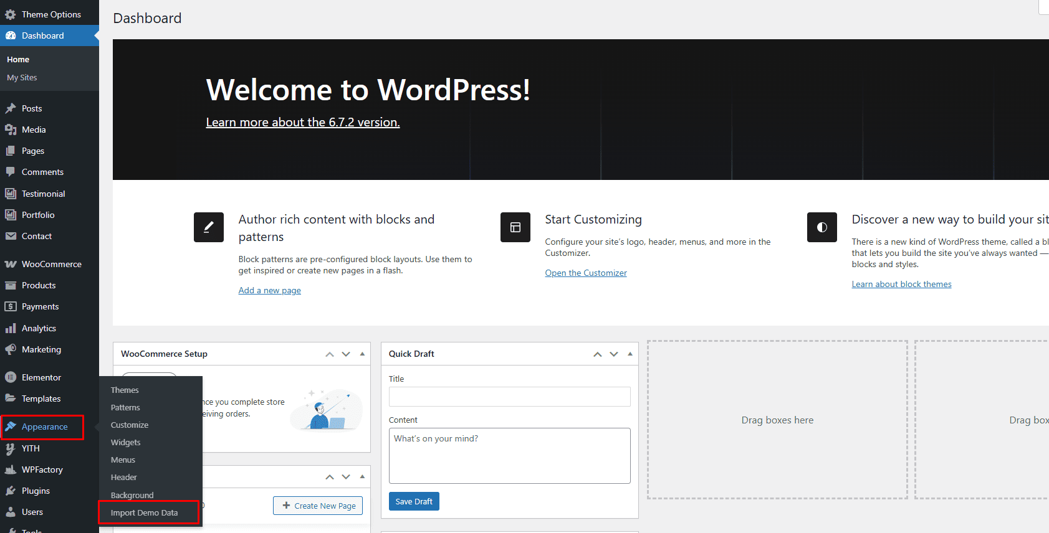This screenshot has width=1049, height=533.
Task: Open Menus in Appearance submenu
Action: click(123, 460)
